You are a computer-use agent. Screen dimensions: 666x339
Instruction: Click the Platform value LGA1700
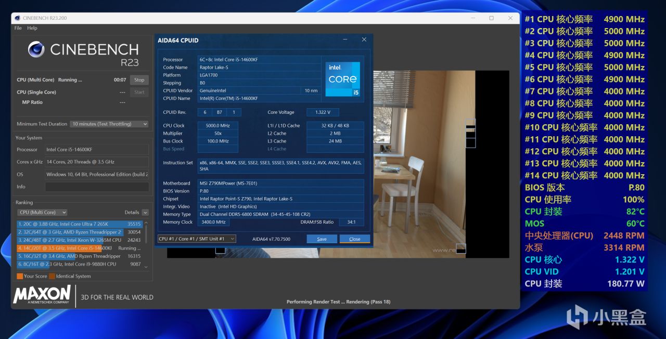click(259, 75)
